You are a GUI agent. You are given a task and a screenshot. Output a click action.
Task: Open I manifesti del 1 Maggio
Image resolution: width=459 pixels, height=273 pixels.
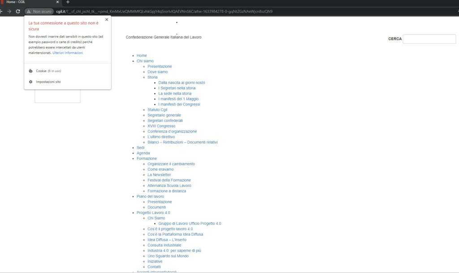[178, 99]
